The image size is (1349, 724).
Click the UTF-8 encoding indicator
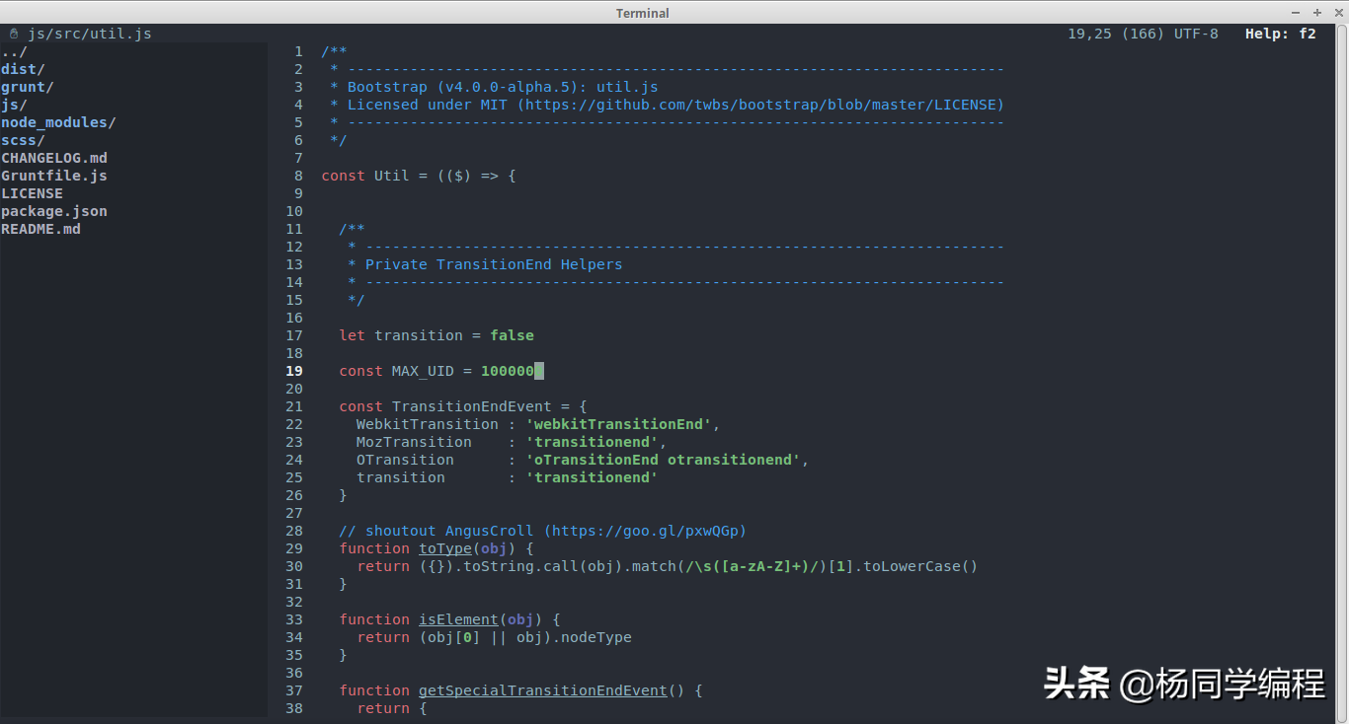pyautogui.click(x=1196, y=33)
